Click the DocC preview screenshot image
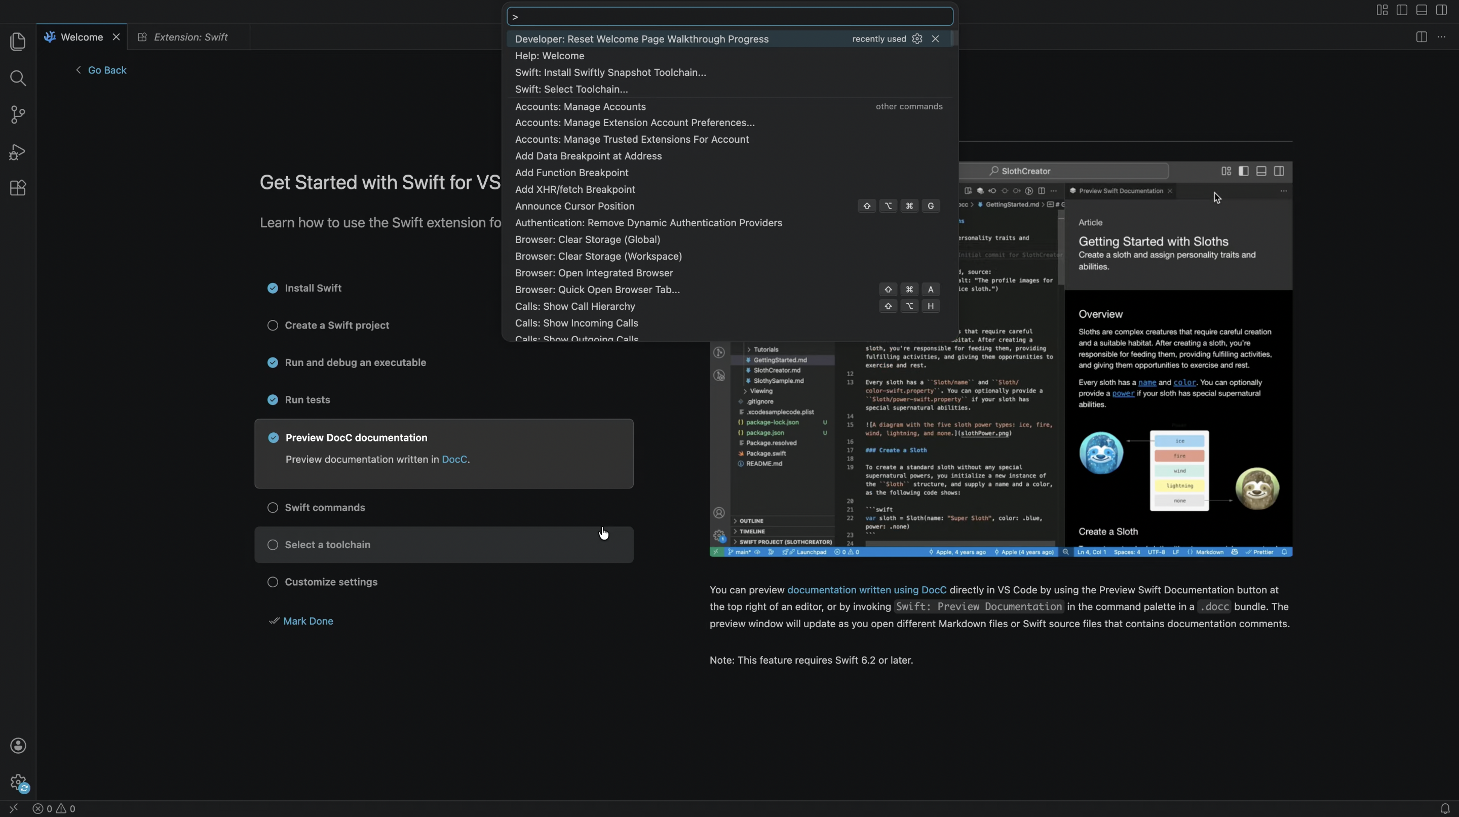Image resolution: width=1459 pixels, height=817 pixels. pyautogui.click(x=1001, y=359)
